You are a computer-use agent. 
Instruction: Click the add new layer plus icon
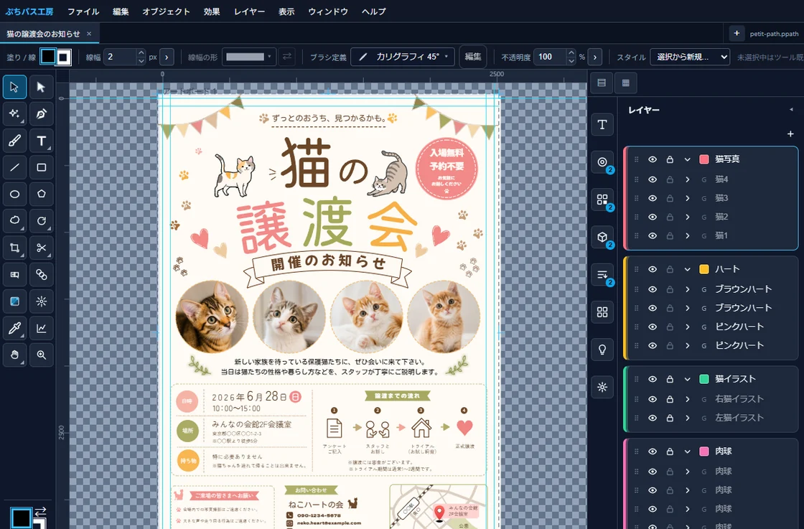790,134
